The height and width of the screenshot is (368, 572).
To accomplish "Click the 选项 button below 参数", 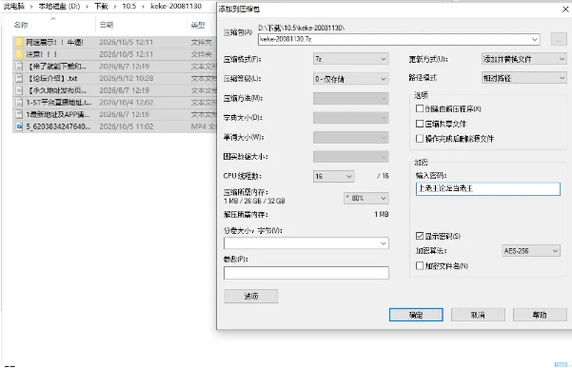I will (251, 296).
